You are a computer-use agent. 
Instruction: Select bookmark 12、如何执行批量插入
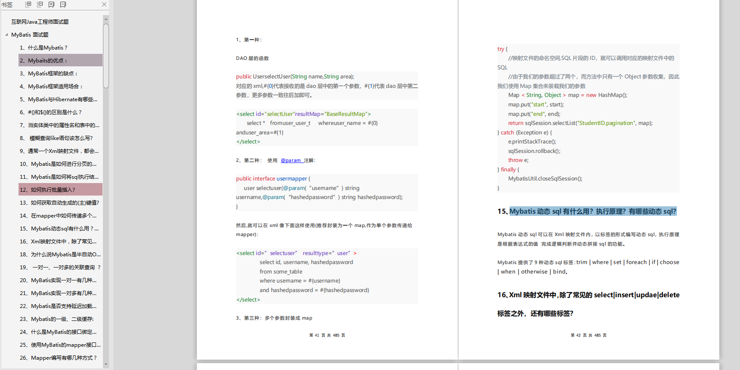60,190
